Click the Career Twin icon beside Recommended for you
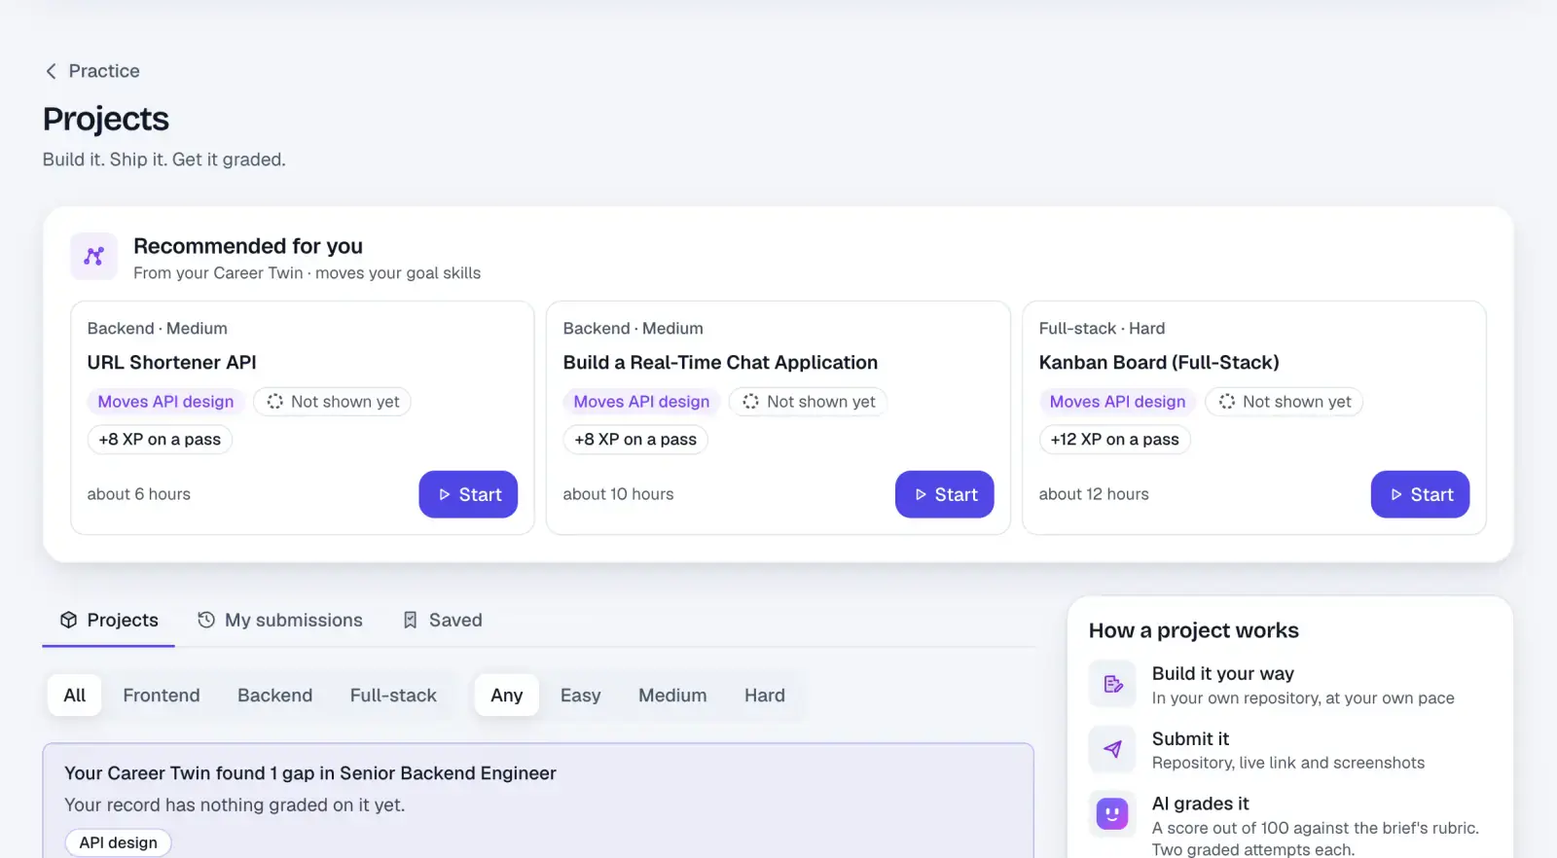The height and width of the screenshot is (858, 1557). coord(94,256)
